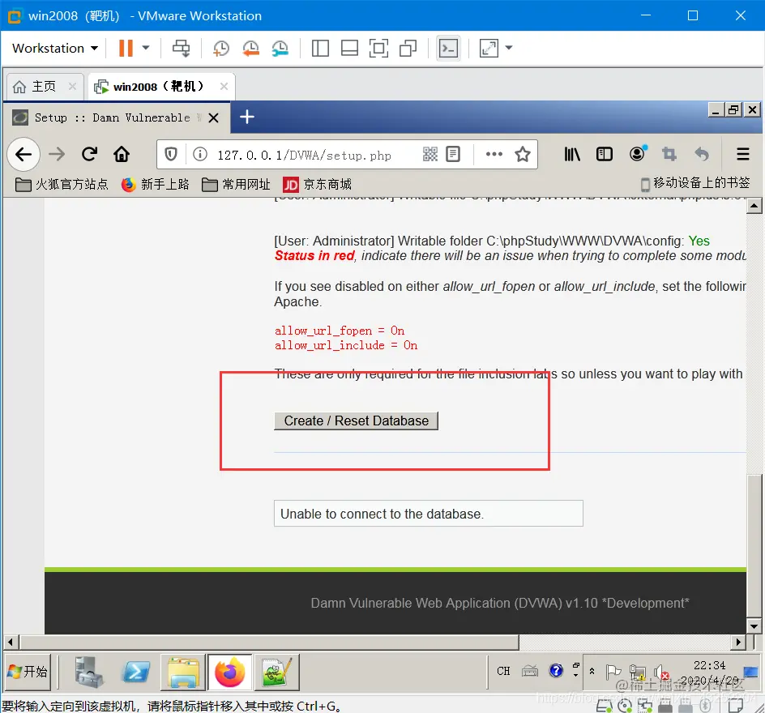Click the horizontal scrollbar right arrow
Viewport: 765px width, 713px height.
pos(738,643)
